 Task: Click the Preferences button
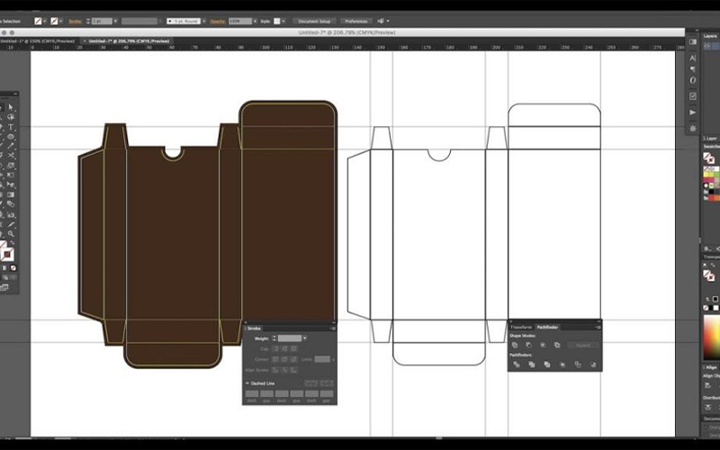(355, 21)
